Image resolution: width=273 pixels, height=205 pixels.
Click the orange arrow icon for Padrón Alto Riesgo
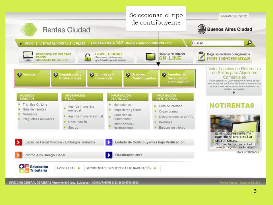point(18,155)
